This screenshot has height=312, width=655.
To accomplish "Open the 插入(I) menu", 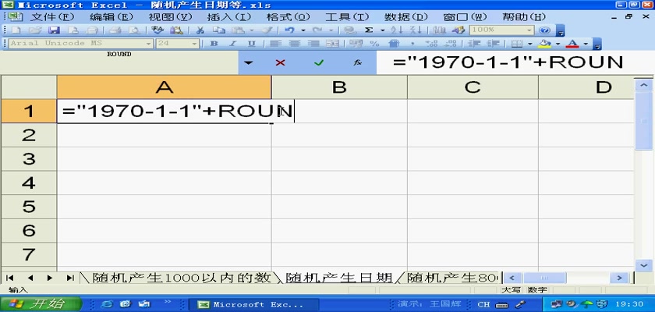I will (228, 16).
